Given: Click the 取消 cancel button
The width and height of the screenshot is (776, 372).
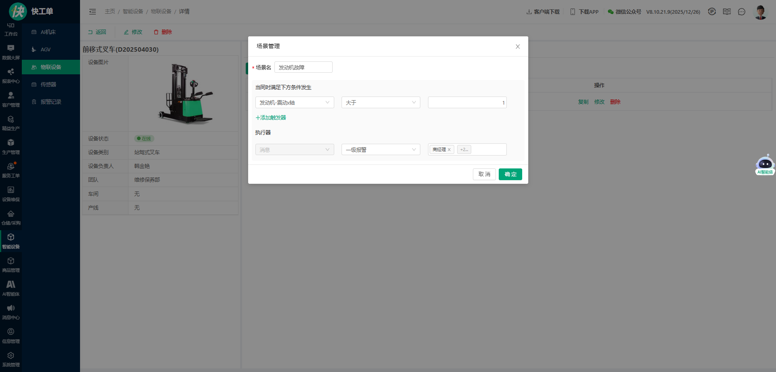Looking at the screenshot, I should point(484,174).
